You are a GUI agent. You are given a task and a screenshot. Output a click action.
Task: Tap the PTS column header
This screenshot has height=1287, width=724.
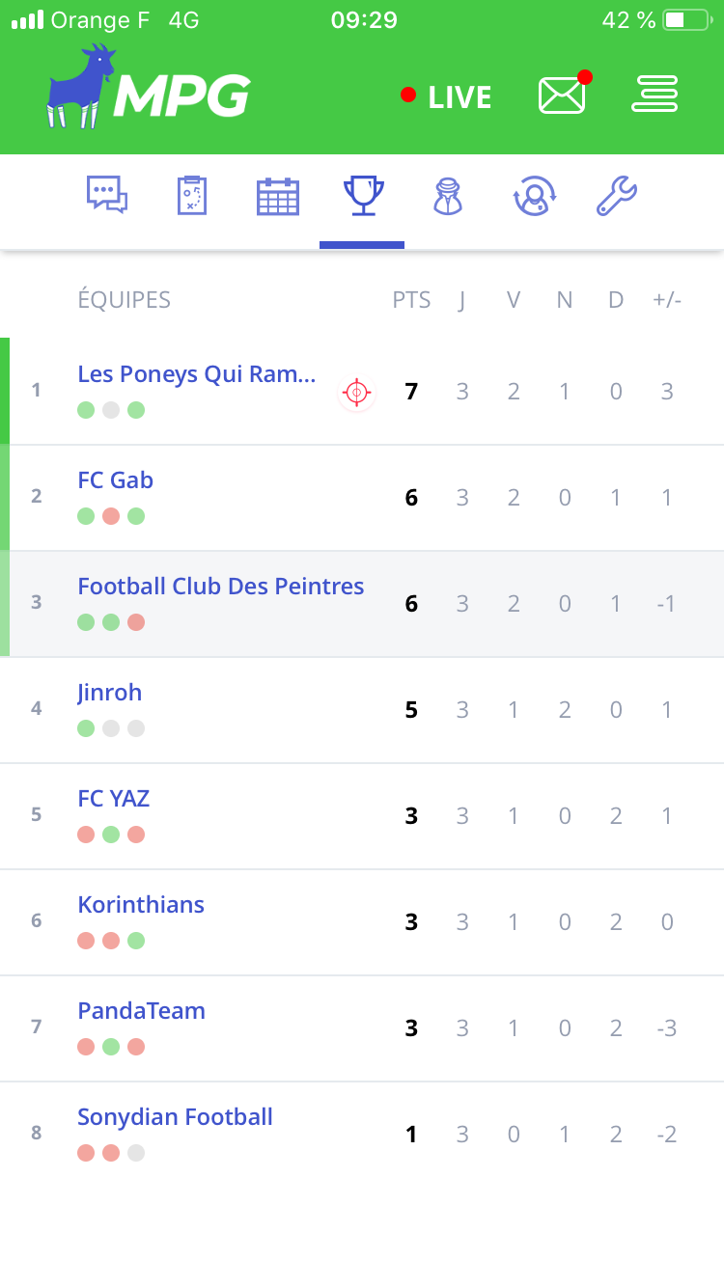tap(411, 300)
